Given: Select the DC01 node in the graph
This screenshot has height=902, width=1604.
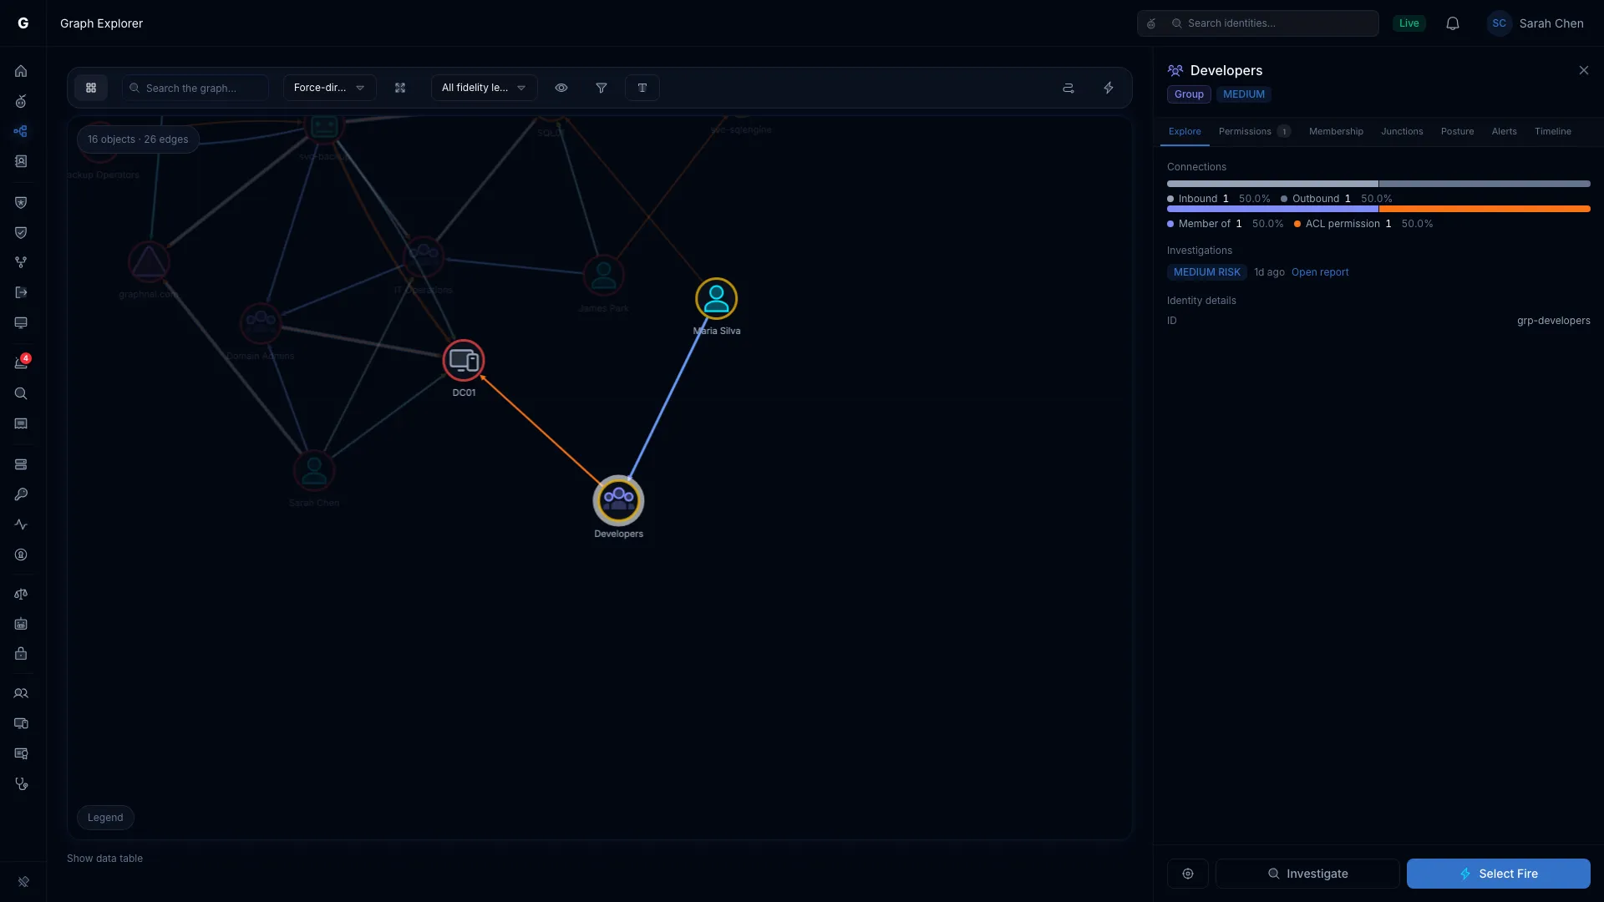Looking at the screenshot, I should [464, 360].
